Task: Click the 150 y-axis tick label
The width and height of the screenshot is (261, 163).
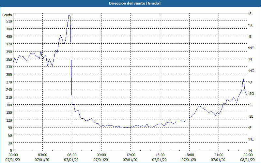Action: click(x=9, y=112)
